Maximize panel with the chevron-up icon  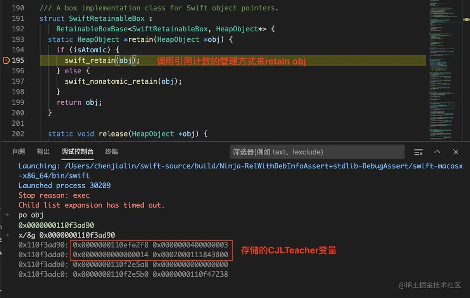(x=437, y=152)
